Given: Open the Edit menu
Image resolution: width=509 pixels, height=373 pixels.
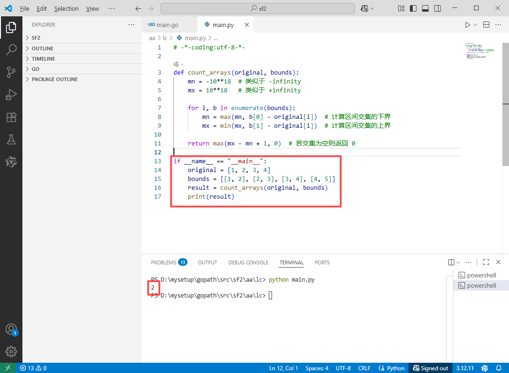Looking at the screenshot, I should tap(42, 8).
